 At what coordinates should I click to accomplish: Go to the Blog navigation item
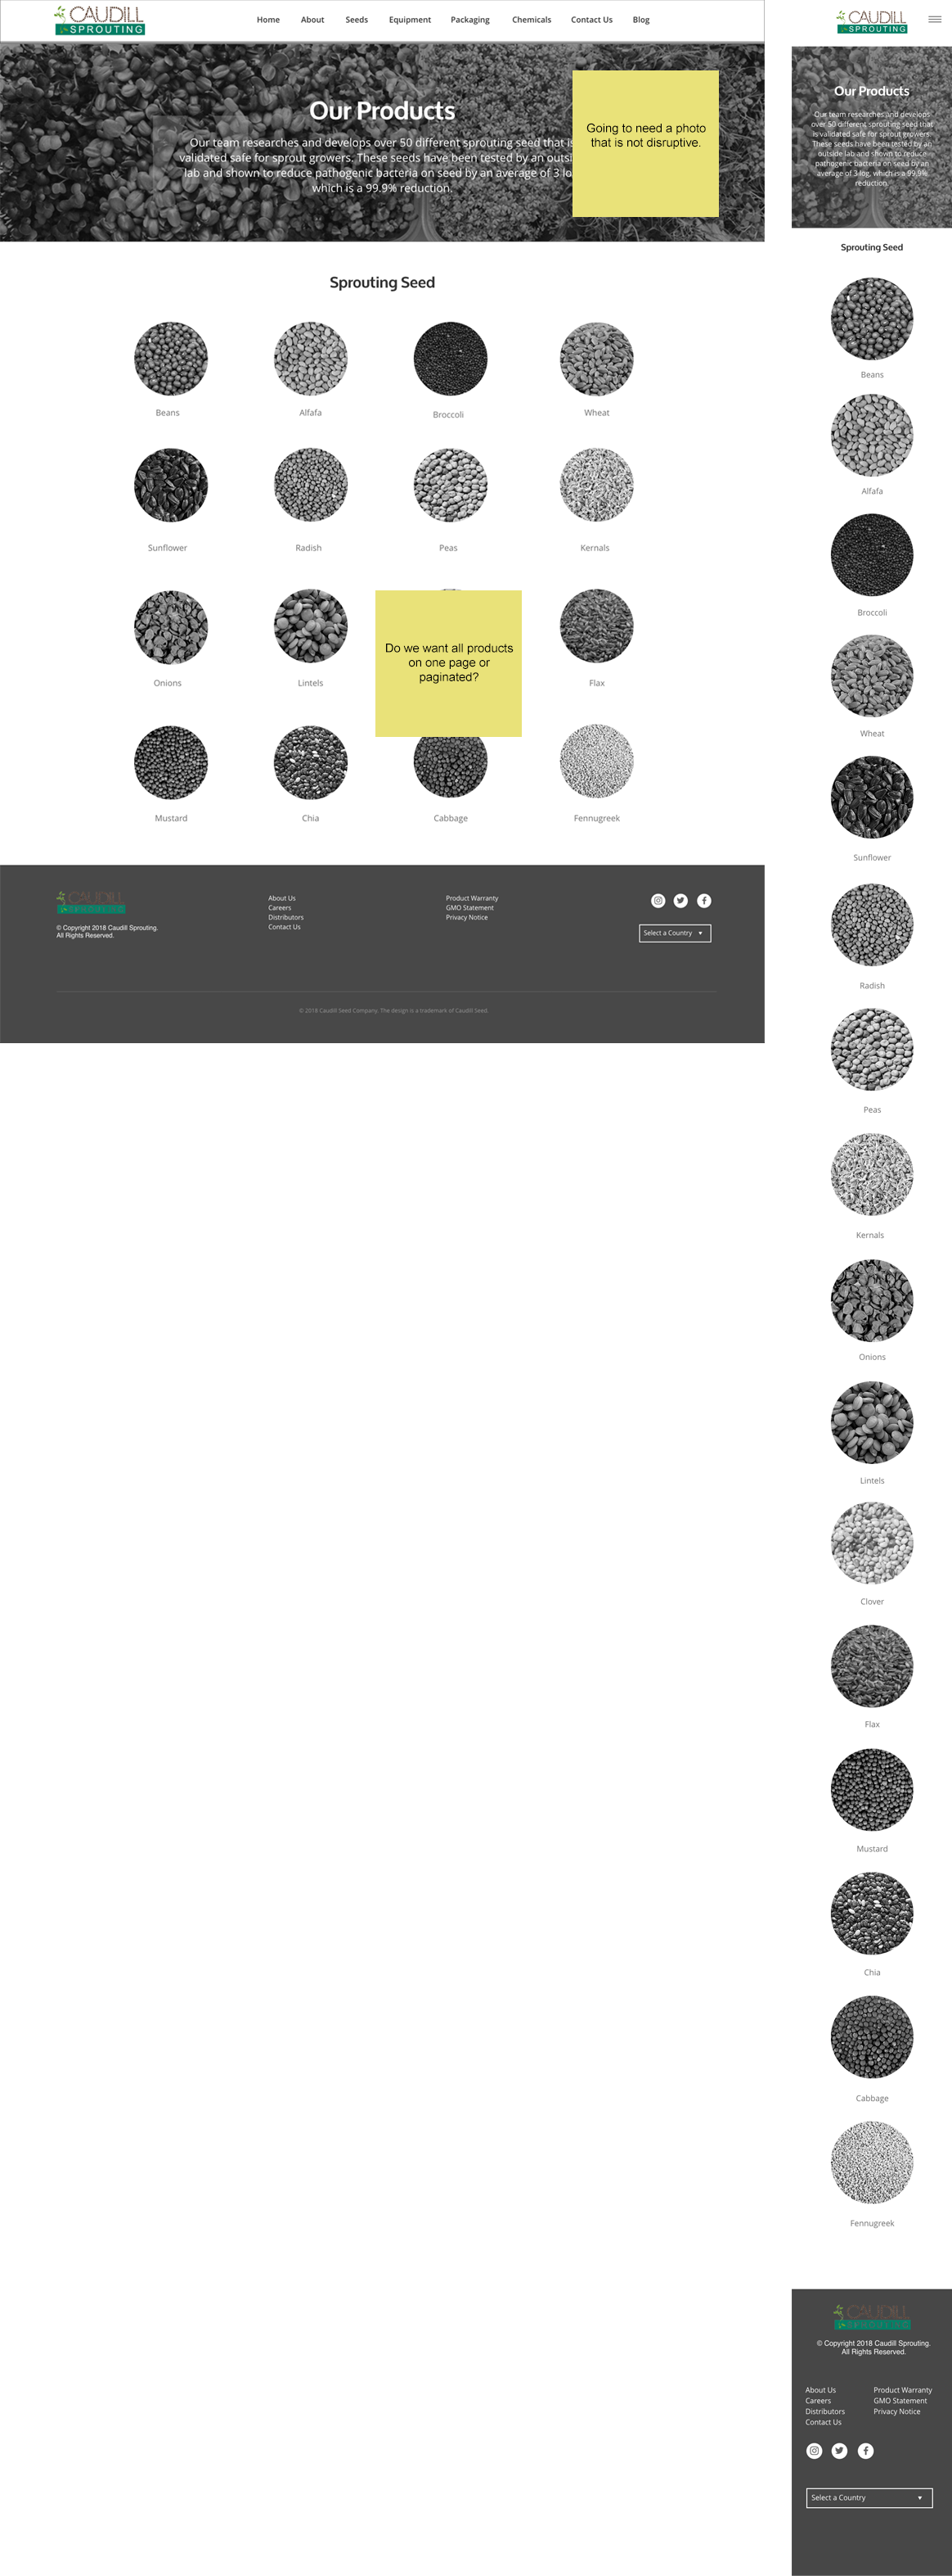click(x=641, y=20)
